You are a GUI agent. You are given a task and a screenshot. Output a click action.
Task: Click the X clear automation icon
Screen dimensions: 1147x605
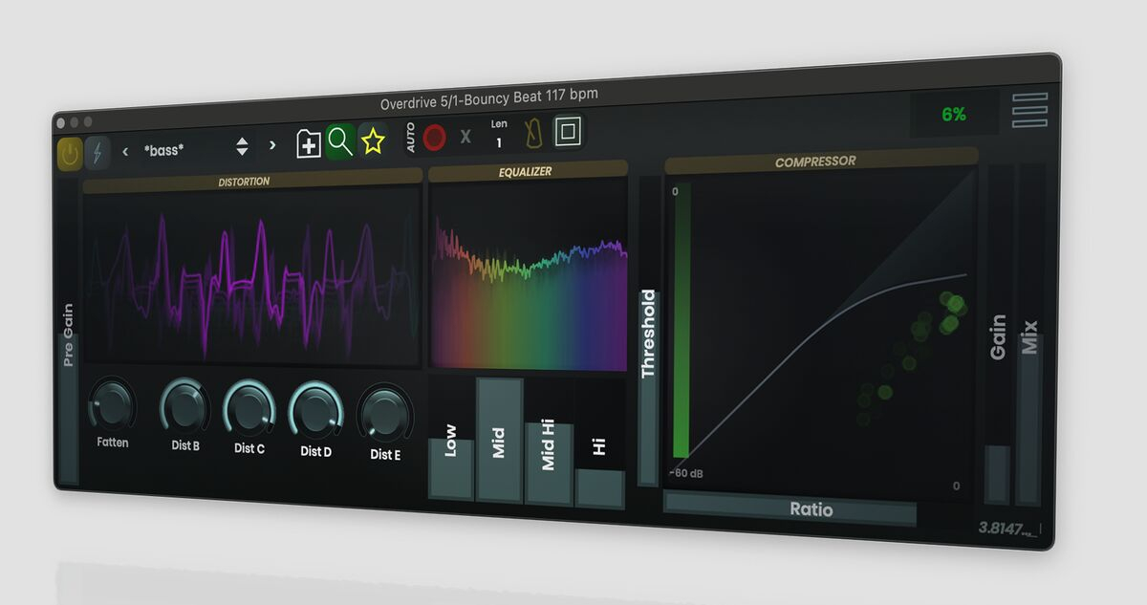[465, 137]
